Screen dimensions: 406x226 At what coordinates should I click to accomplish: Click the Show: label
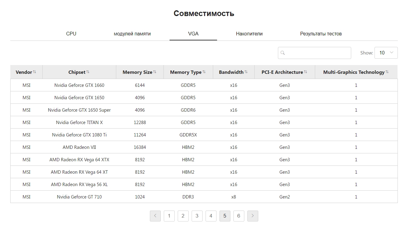[367, 53]
